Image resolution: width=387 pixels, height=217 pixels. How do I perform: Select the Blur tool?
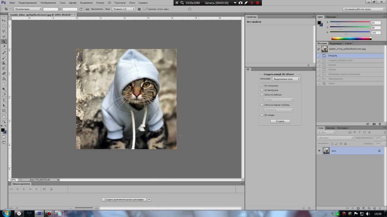coord(4,84)
